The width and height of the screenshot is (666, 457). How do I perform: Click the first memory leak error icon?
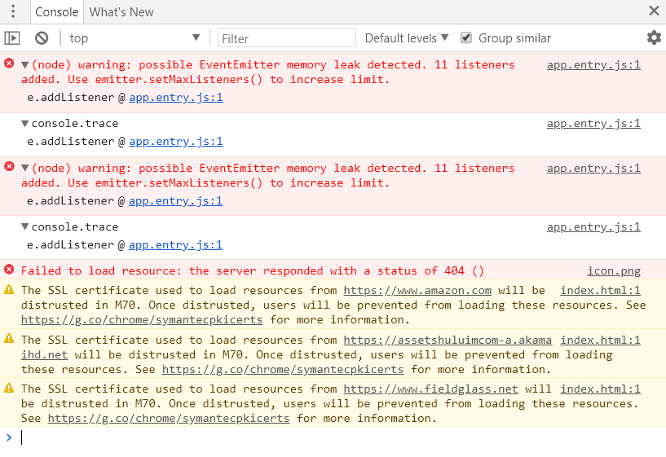coord(9,64)
